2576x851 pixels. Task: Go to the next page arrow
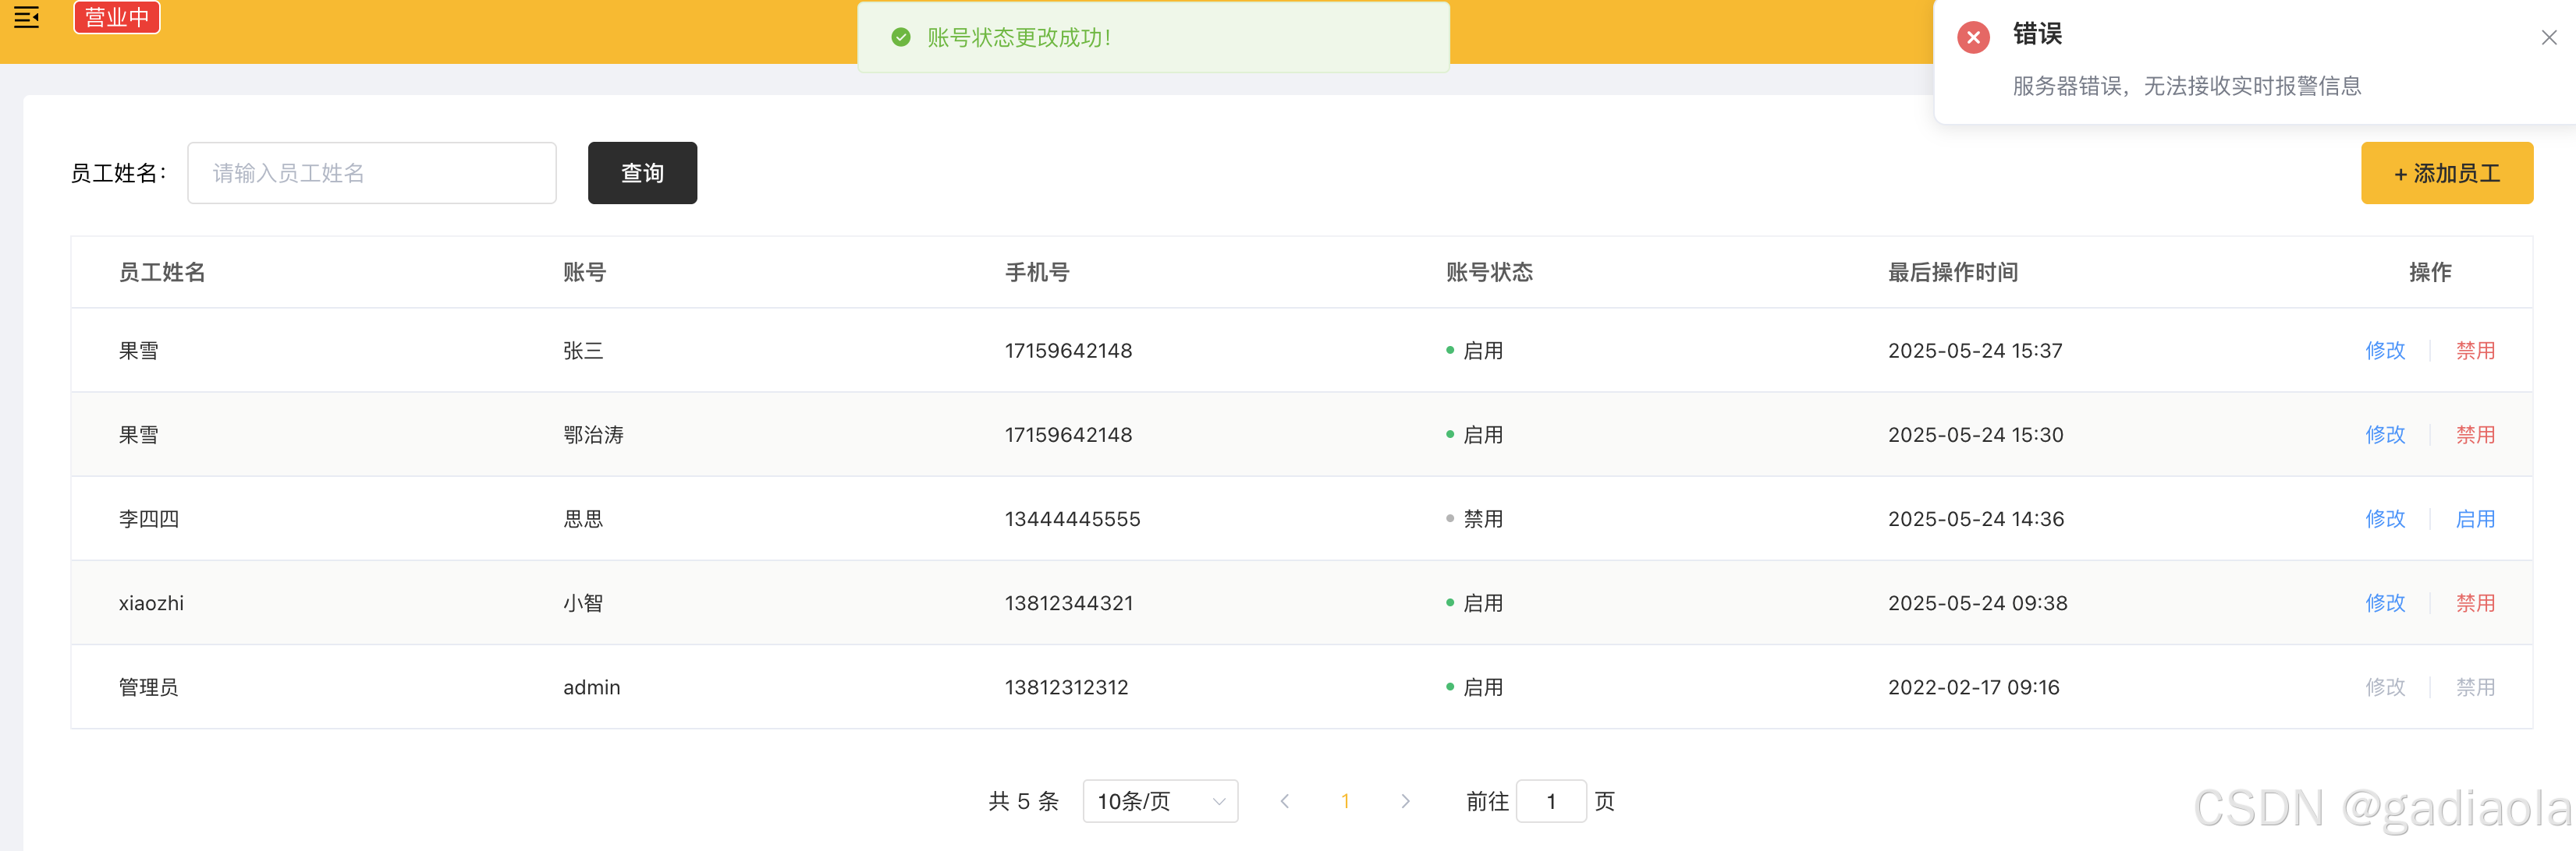pyautogui.click(x=1405, y=801)
